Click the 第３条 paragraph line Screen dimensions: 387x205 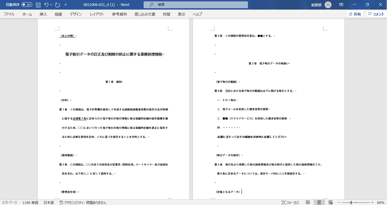pyautogui.click(x=243, y=36)
